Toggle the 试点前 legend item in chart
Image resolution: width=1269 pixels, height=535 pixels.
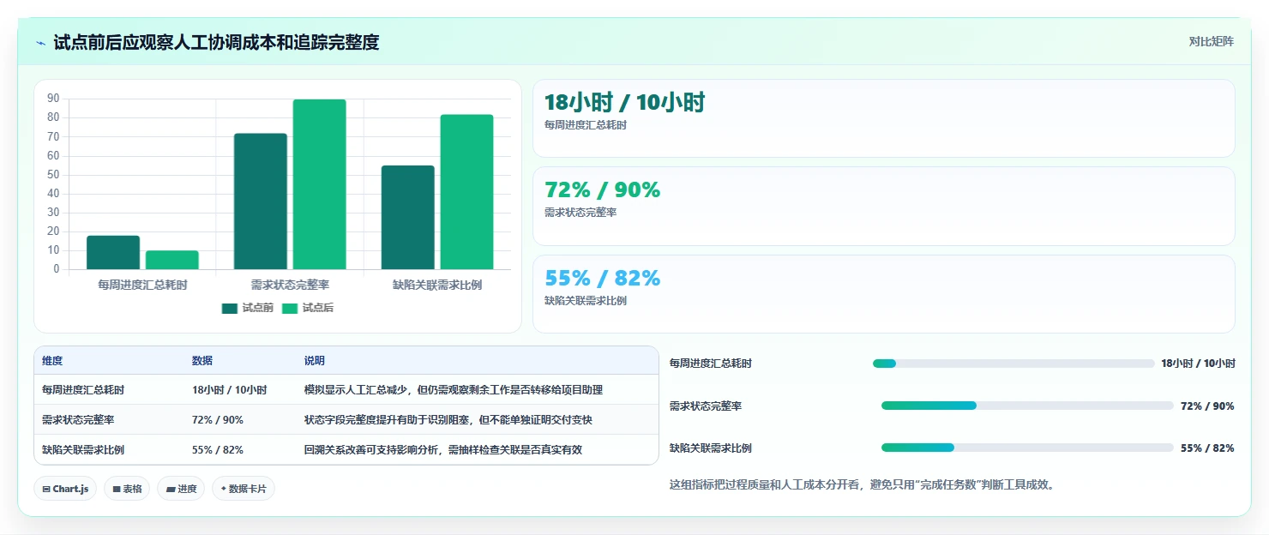[x=247, y=308]
